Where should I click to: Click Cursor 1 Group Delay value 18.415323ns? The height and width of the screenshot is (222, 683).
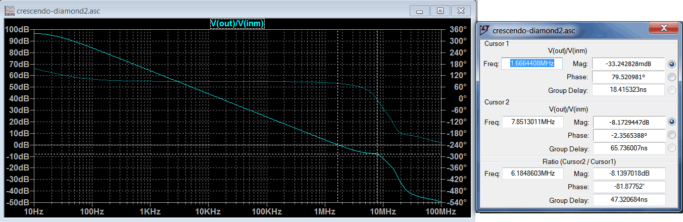(628, 90)
